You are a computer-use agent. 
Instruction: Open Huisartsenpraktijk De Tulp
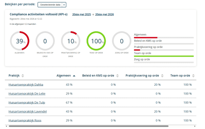pyautogui.click(x=27, y=103)
